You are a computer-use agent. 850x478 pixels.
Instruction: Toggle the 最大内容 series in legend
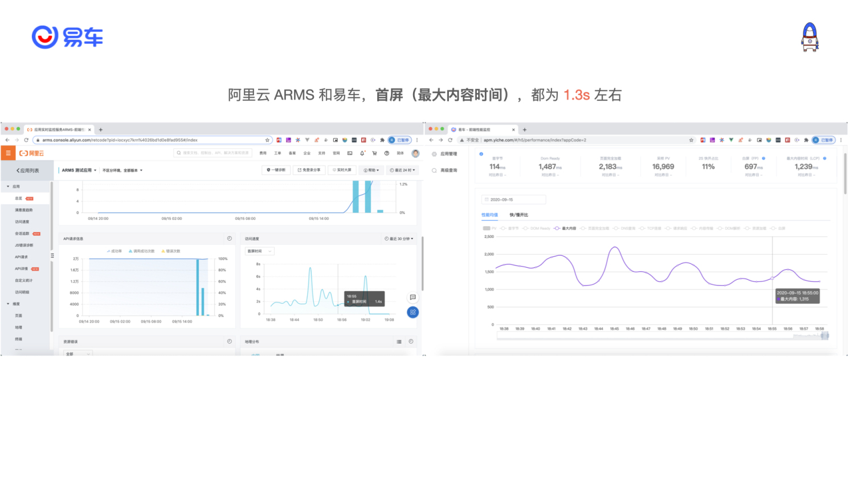(565, 228)
